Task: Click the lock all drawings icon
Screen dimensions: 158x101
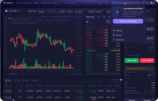Action: coord(5,61)
